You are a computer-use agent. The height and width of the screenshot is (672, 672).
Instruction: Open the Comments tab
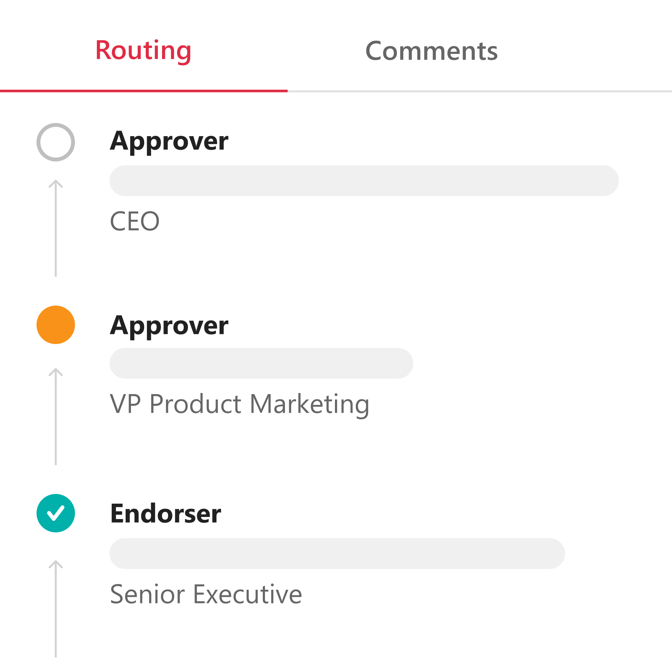click(431, 51)
